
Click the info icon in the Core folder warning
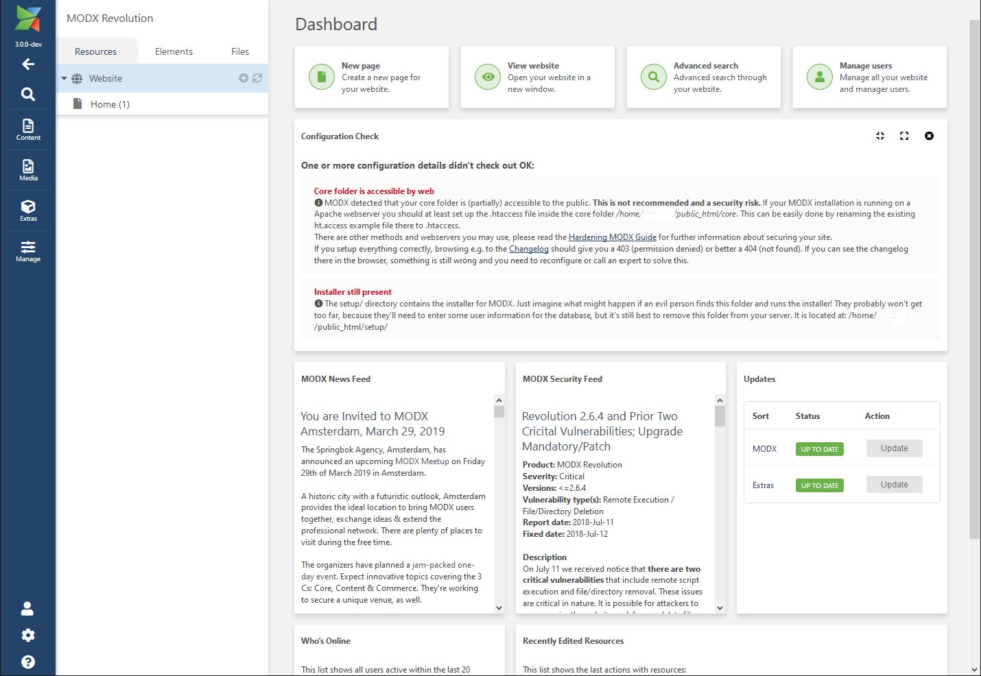click(318, 203)
